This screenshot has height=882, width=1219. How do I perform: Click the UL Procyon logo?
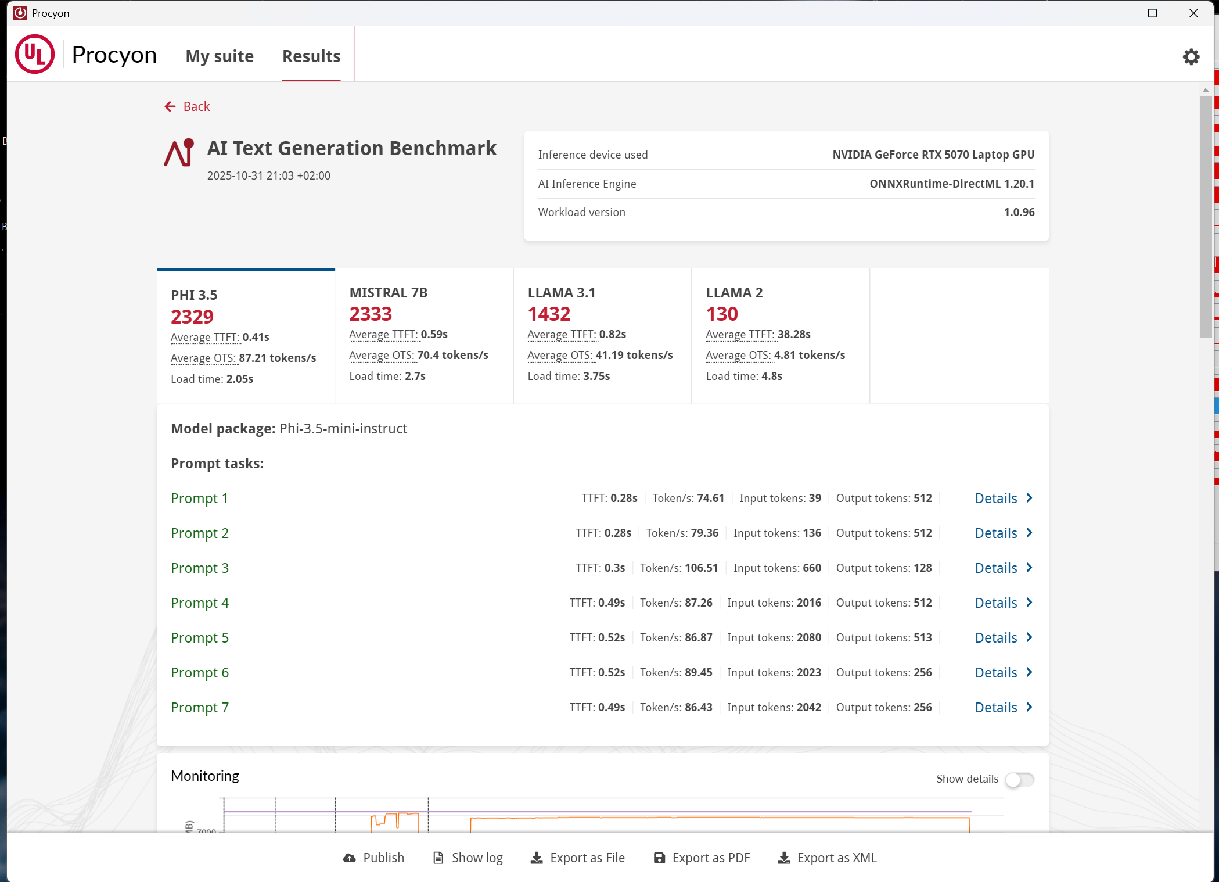click(35, 55)
